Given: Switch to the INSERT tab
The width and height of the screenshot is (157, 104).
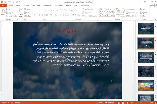Looking at the screenshot, I should click(18, 5).
